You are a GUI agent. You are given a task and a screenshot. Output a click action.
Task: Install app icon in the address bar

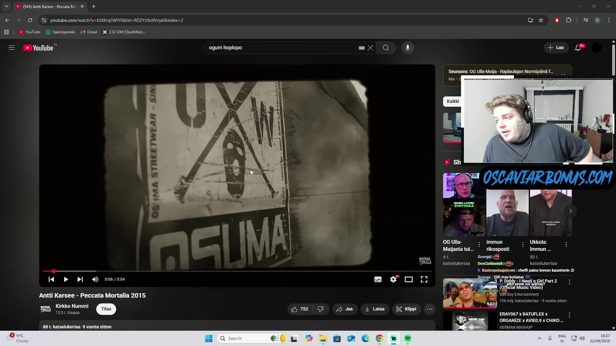pyautogui.click(x=530, y=20)
